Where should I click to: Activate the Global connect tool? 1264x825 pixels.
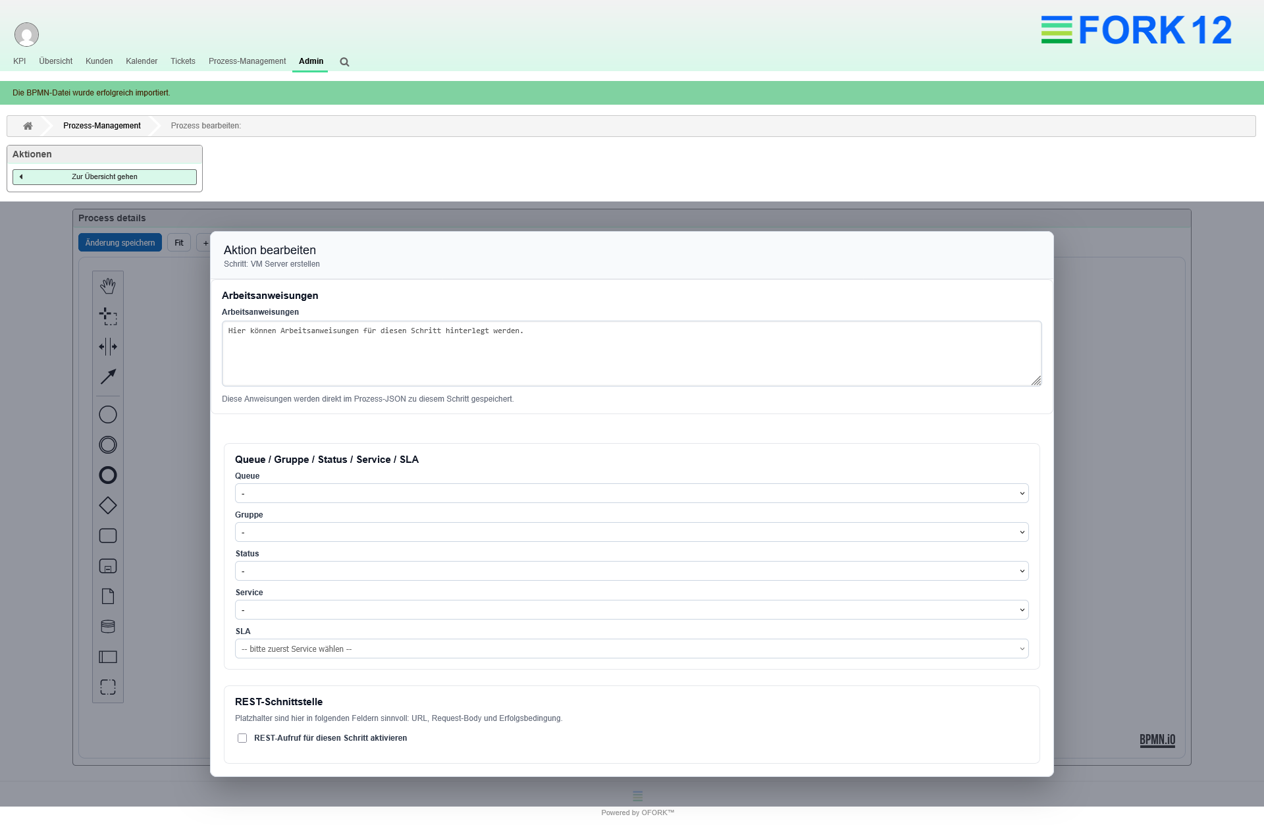[107, 376]
